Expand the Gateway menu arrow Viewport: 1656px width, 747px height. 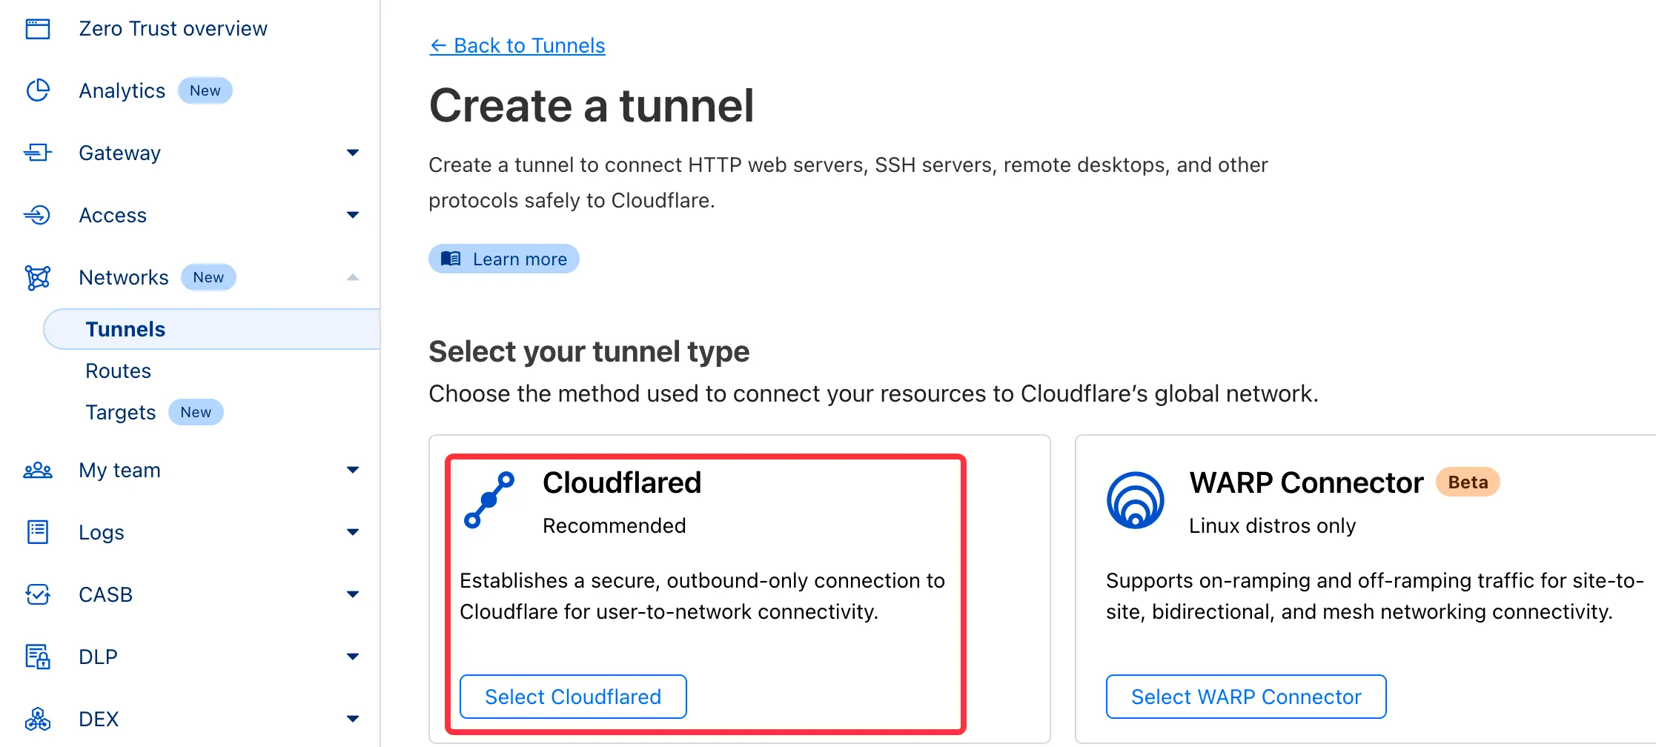pyautogui.click(x=353, y=153)
